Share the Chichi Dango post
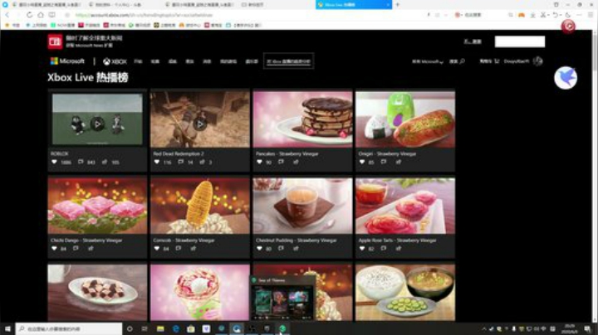The height and width of the screenshot is (335, 598). (91, 249)
